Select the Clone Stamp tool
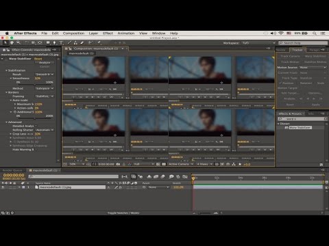Image resolution: width=329 pixels, height=246 pixels. 75,42
